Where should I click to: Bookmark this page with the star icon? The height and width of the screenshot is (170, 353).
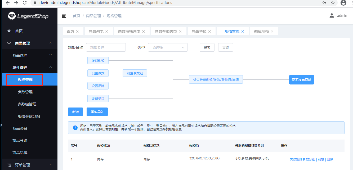333,3
